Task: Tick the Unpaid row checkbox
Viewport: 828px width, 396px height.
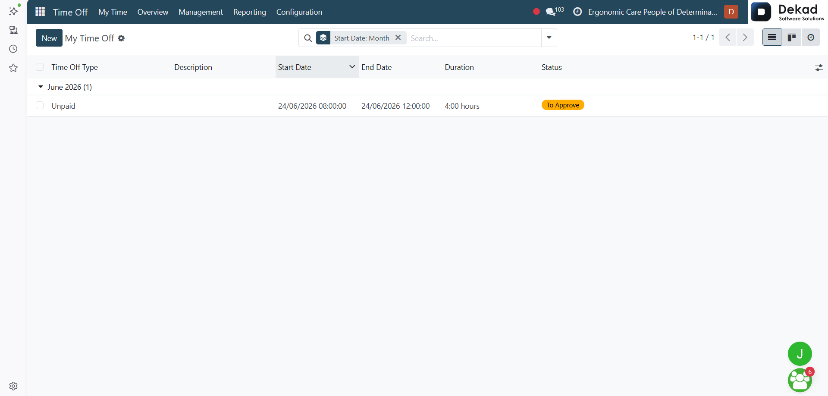Action: [x=40, y=105]
